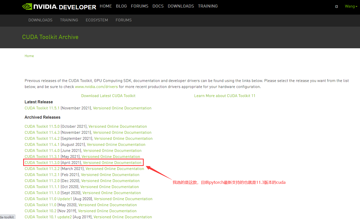Open Versioned Online Documentation for 11.5.1
Screen dimensions: 360x219
pyautogui.click(x=122, y=108)
